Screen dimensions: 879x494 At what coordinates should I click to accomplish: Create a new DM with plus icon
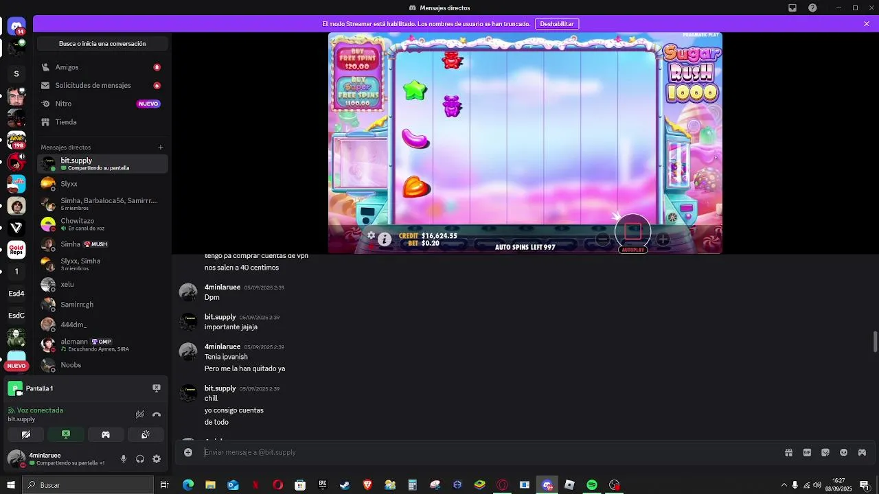click(161, 147)
